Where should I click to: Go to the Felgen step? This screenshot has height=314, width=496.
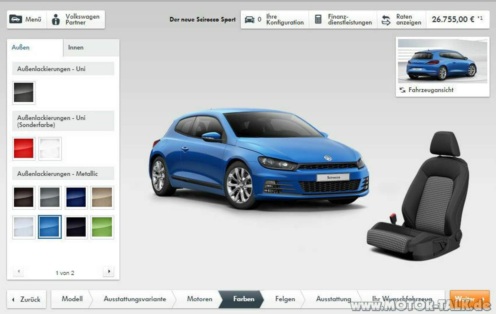click(x=285, y=299)
